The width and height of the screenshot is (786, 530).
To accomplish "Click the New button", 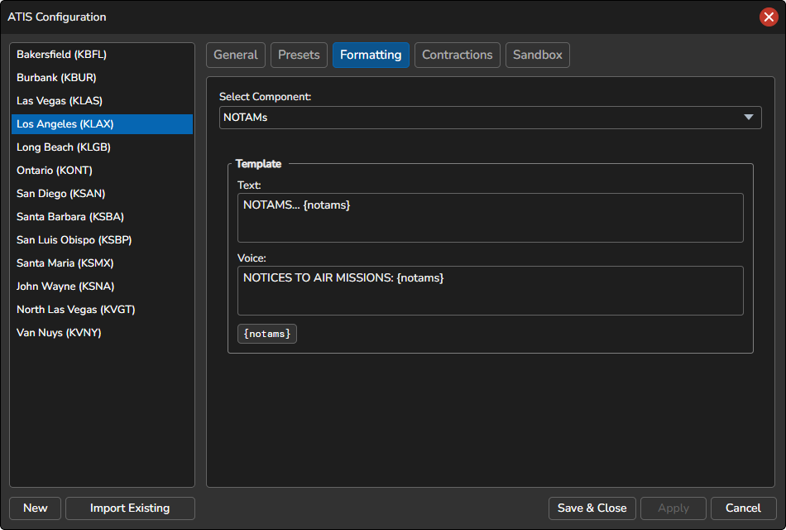I will coord(36,508).
